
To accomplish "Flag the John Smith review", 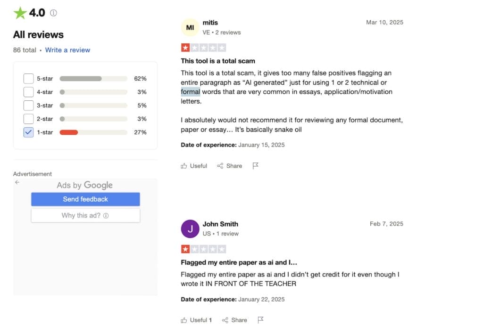I will 260,320.
